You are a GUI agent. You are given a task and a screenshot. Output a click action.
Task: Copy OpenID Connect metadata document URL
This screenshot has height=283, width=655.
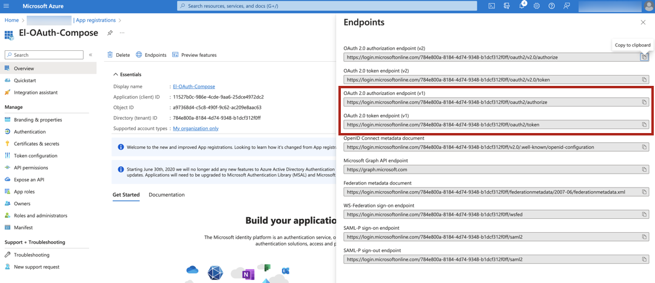644,147
